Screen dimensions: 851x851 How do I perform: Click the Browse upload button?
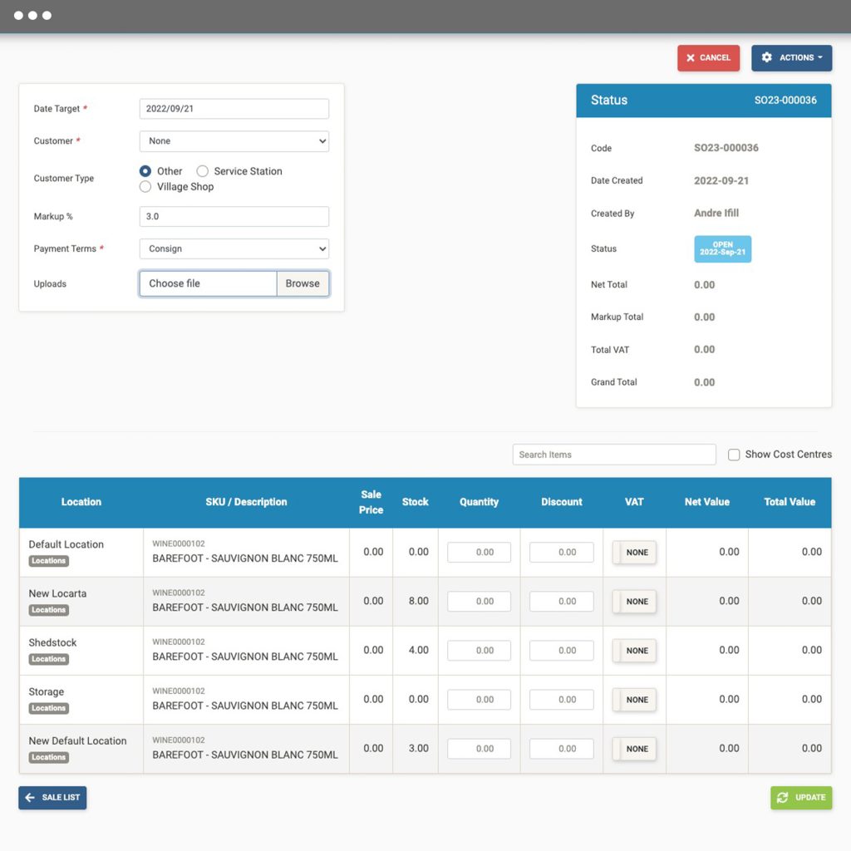[303, 283]
